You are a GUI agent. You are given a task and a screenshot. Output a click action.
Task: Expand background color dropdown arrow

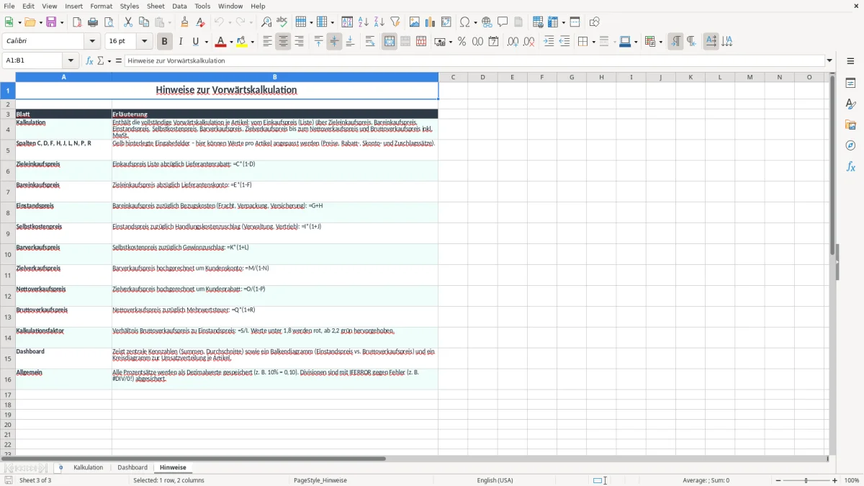coord(252,42)
